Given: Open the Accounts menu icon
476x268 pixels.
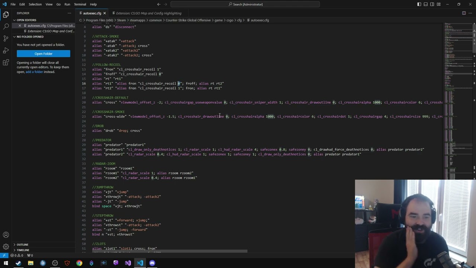Looking at the screenshot, I should coord(6,235).
